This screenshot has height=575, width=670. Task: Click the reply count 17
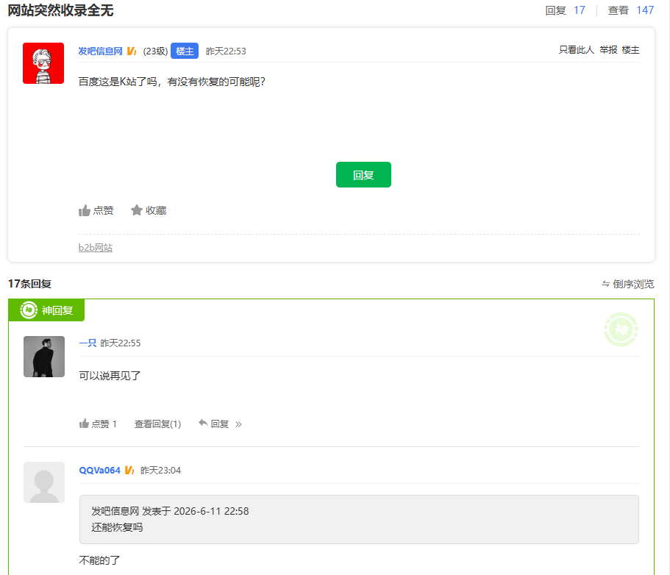(580, 10)
